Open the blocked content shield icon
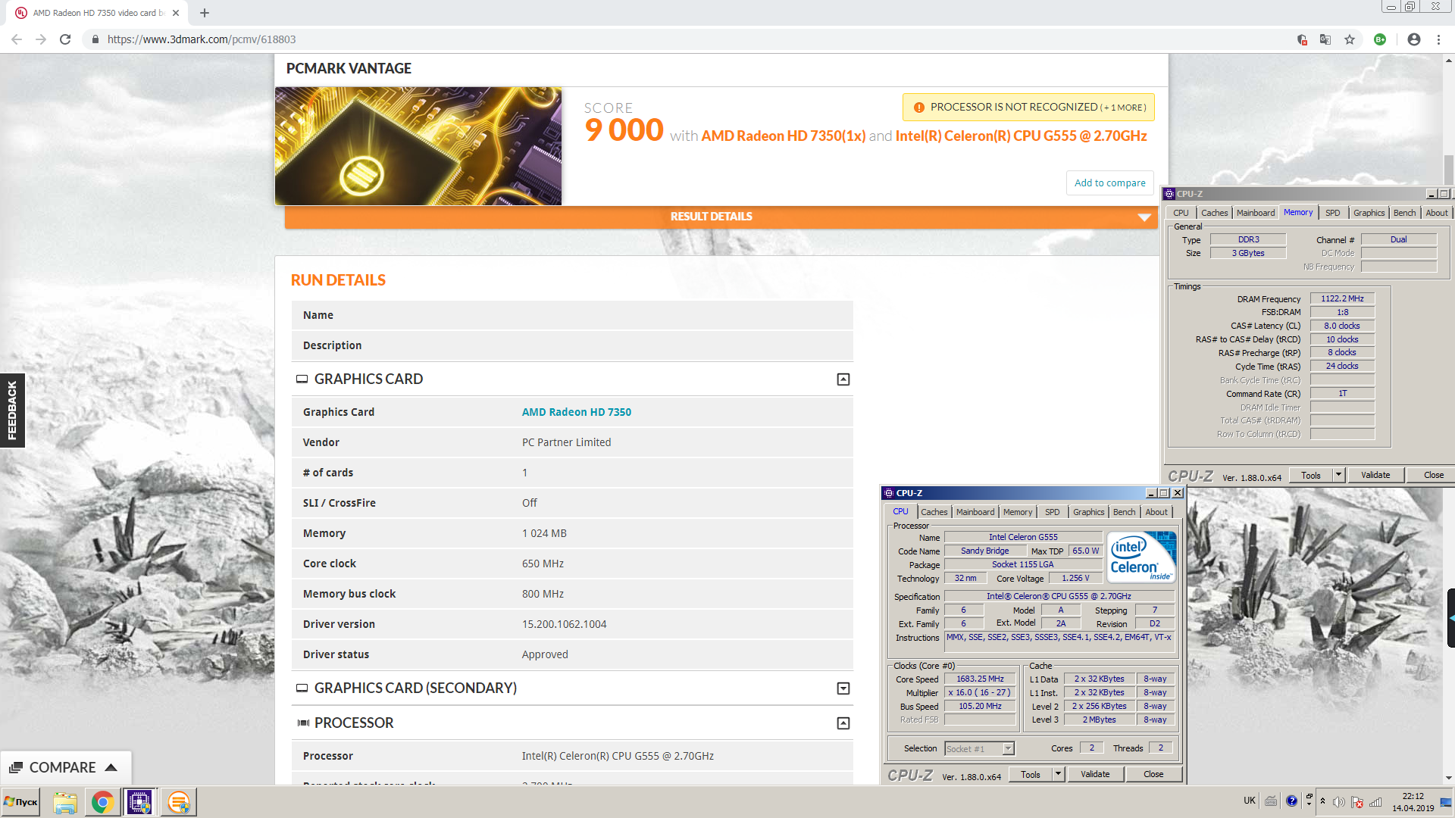Screen dimensions: 1455x818 (1302, 39)
